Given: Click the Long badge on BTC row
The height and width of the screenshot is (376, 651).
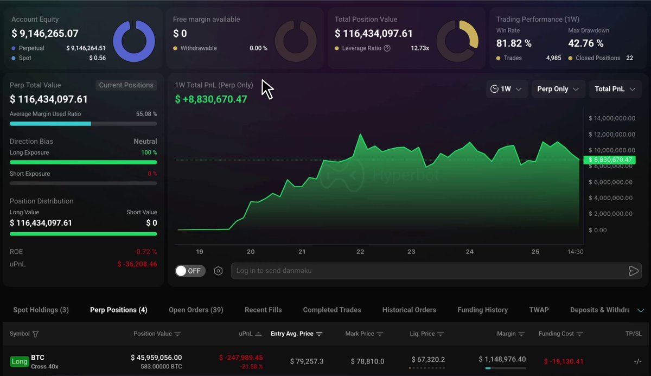Looking at the screenshot, I should [20, 361].
